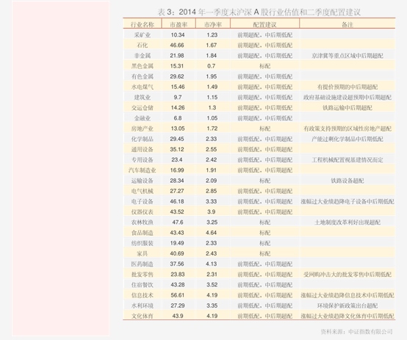Click the P/E value 56.61
This screenshot has height=340, width=407.
tap(178, 295)
